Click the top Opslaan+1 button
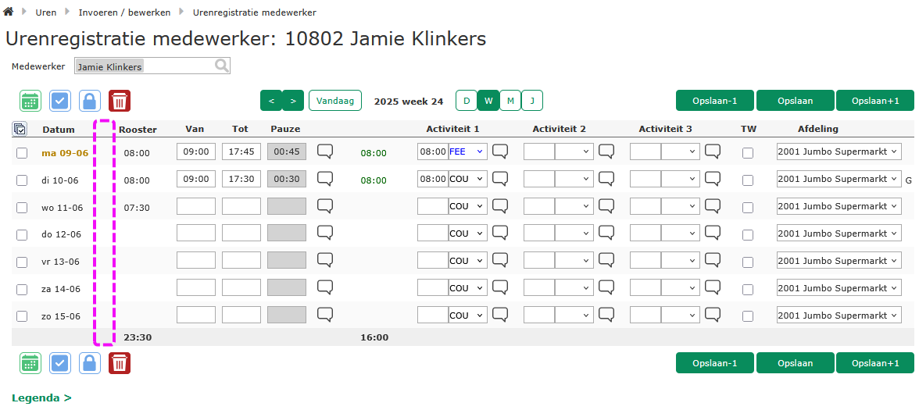Viewport: 919px width, 410px height. coord(875,101)
